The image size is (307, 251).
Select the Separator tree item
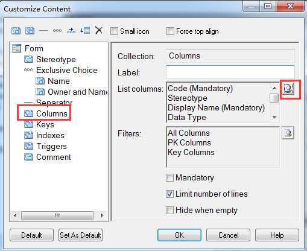pyautogui.click(x=54, y=103)
